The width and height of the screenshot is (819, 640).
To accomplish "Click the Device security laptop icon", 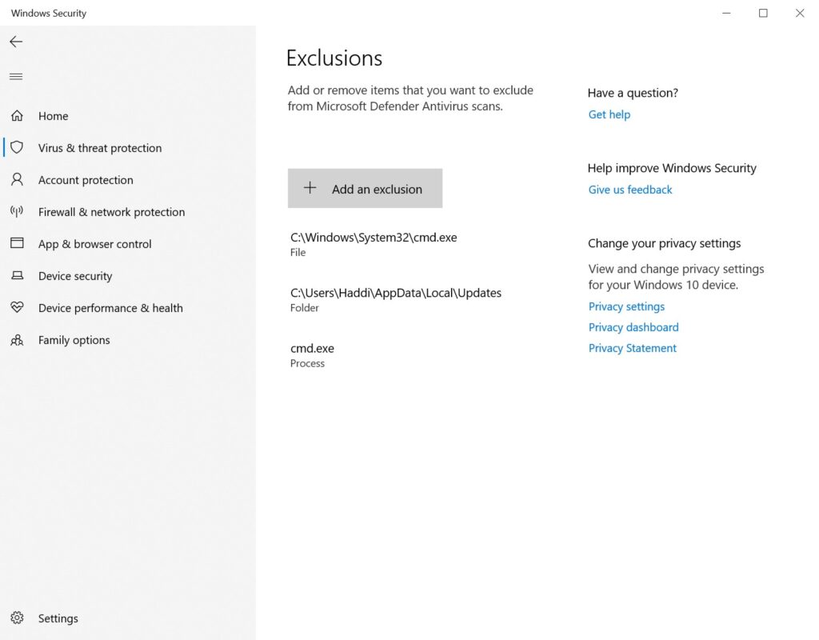I will 17,276.
